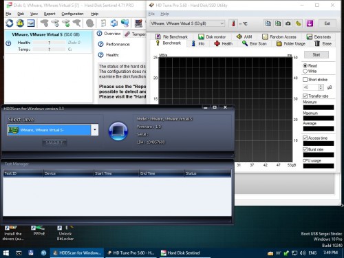This screenshot has width=344, height=258.
Task: Enable the Short stroke checkbox
Action: [305, 80]
